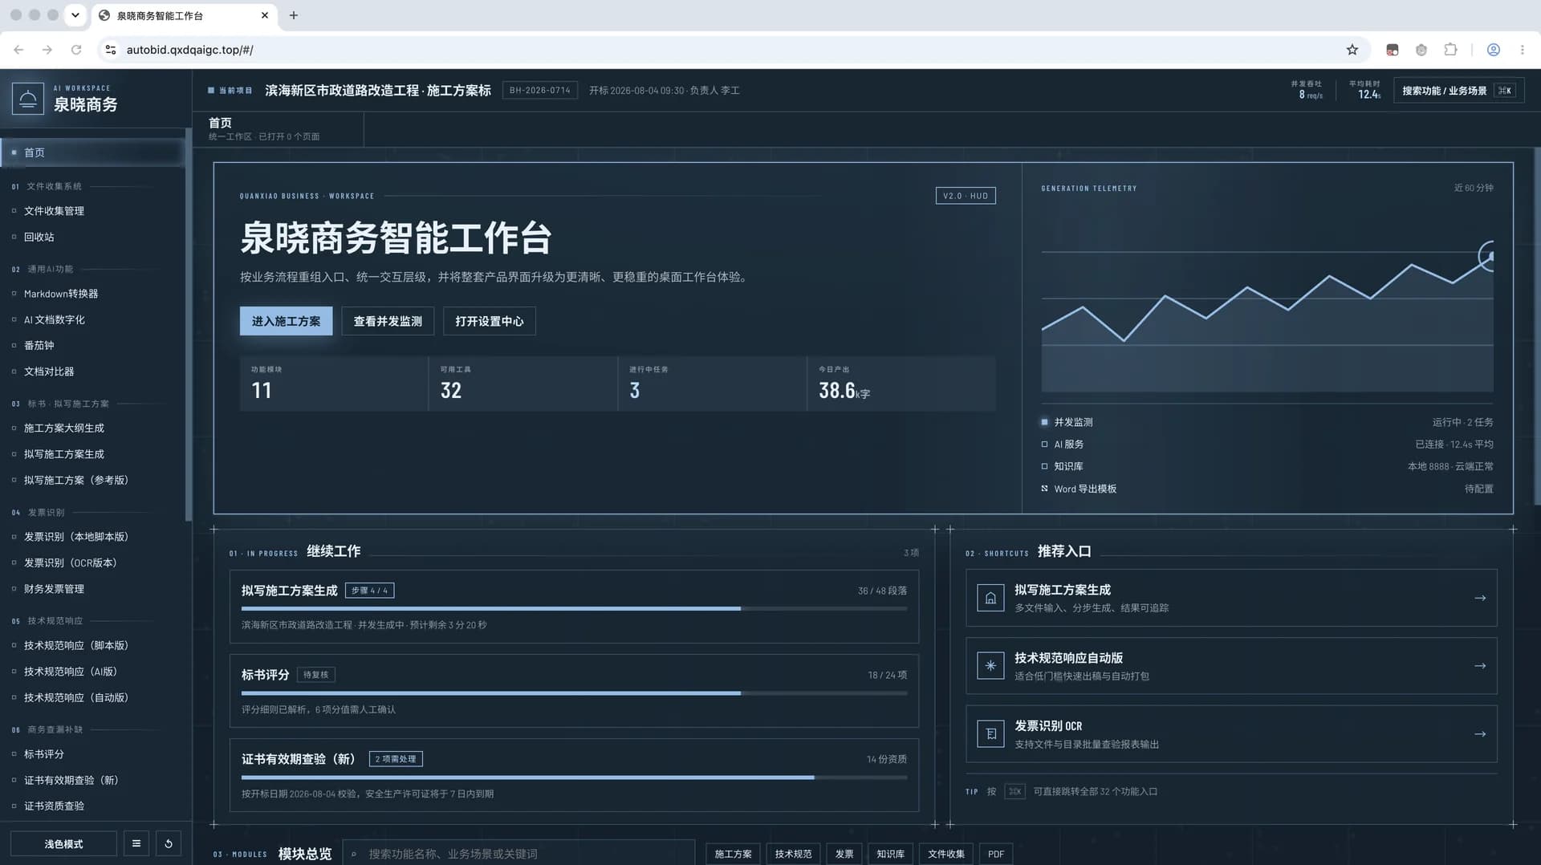Screen dimensions: 1541x865
Task: Click the 打开设置中心 button
Action: pyautogui.click(x=490, y=321)
